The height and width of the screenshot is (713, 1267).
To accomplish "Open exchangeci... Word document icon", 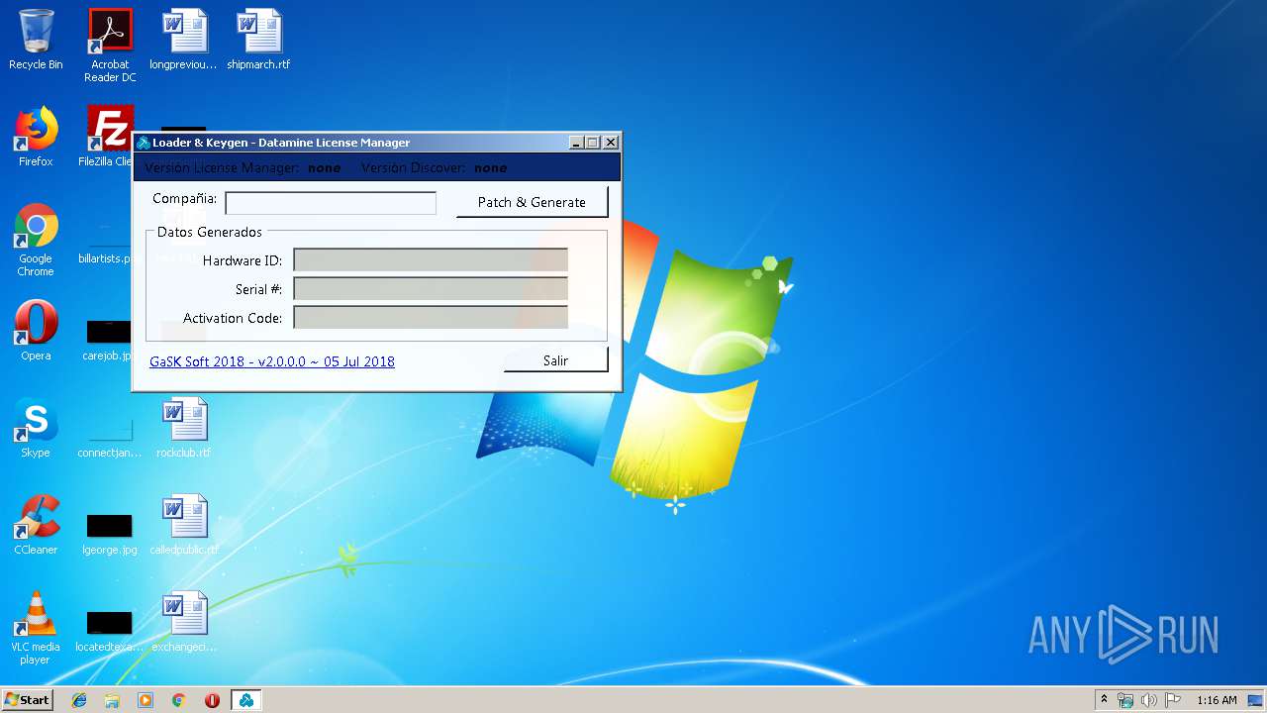I will [184, 622].
